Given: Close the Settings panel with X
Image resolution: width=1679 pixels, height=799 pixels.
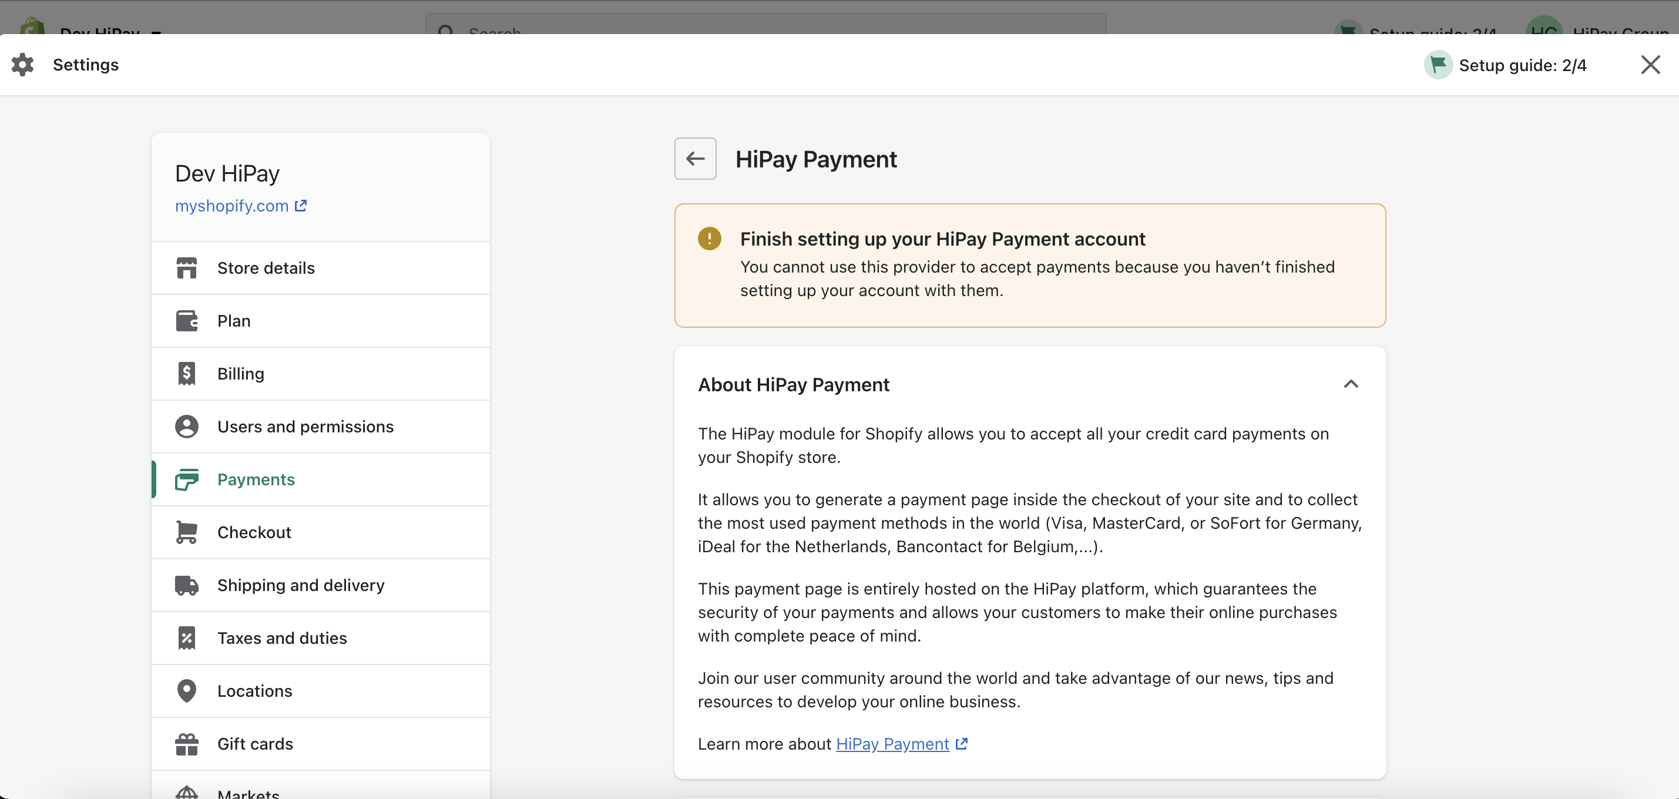Looking at the screenshot, I should (1650, 65).
